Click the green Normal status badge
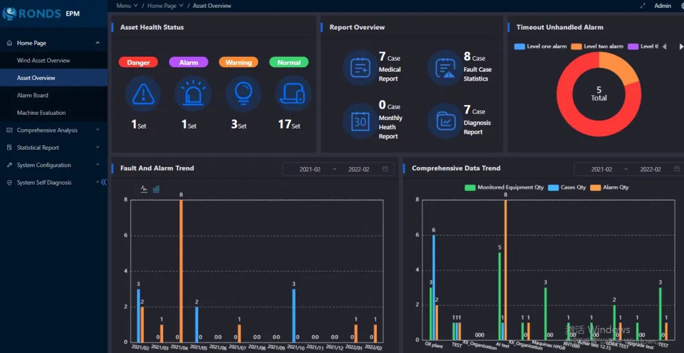Viewport: 684px width, 353px height. click(289, 63)
